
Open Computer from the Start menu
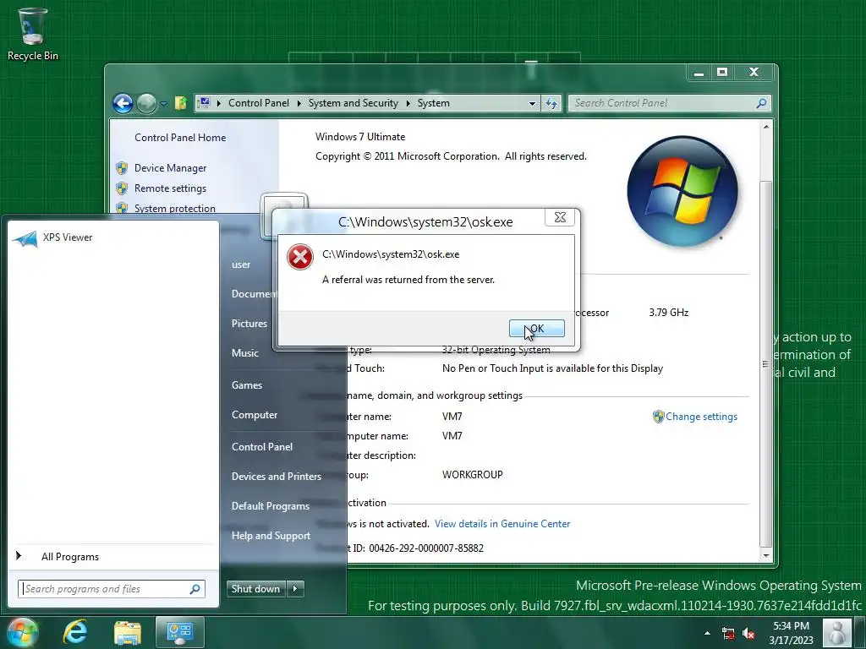(x=254, y=415)
